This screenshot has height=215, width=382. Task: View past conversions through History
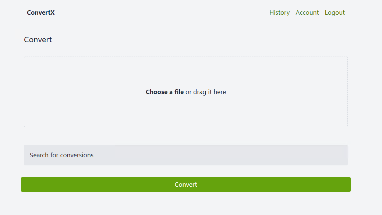(x=279, y=12)
